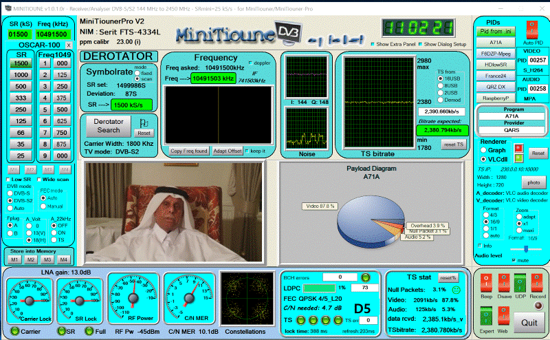
Task: Toggle the Info checkbox
Action: pos(480,246)
